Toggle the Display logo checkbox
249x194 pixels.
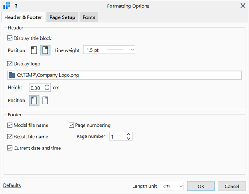pos(10,64)
